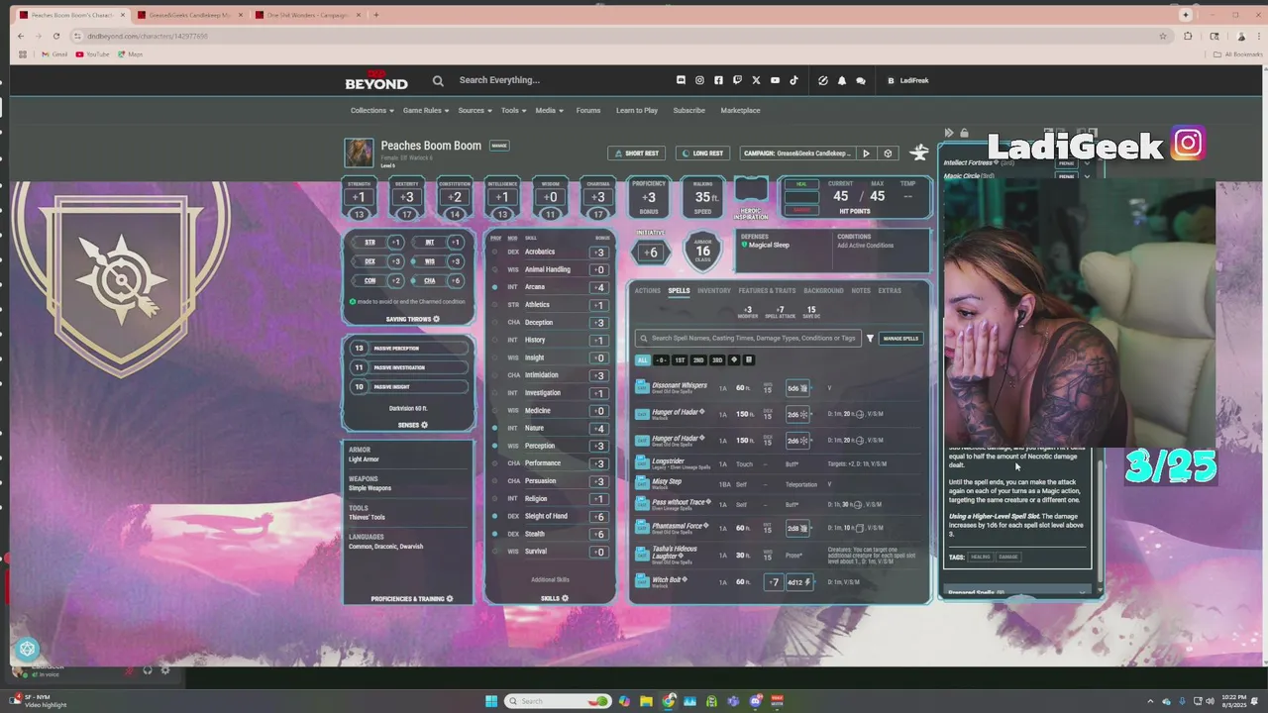The height and width of the screenshot is (713, 1268).
Task: Toggle Perception proficiency dot
Action: click(x=495, y=446)
